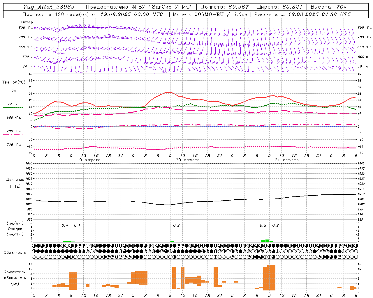Select the 2м temperature legend entry
Viewport: 373px width, 298px height.
[14, 91]
